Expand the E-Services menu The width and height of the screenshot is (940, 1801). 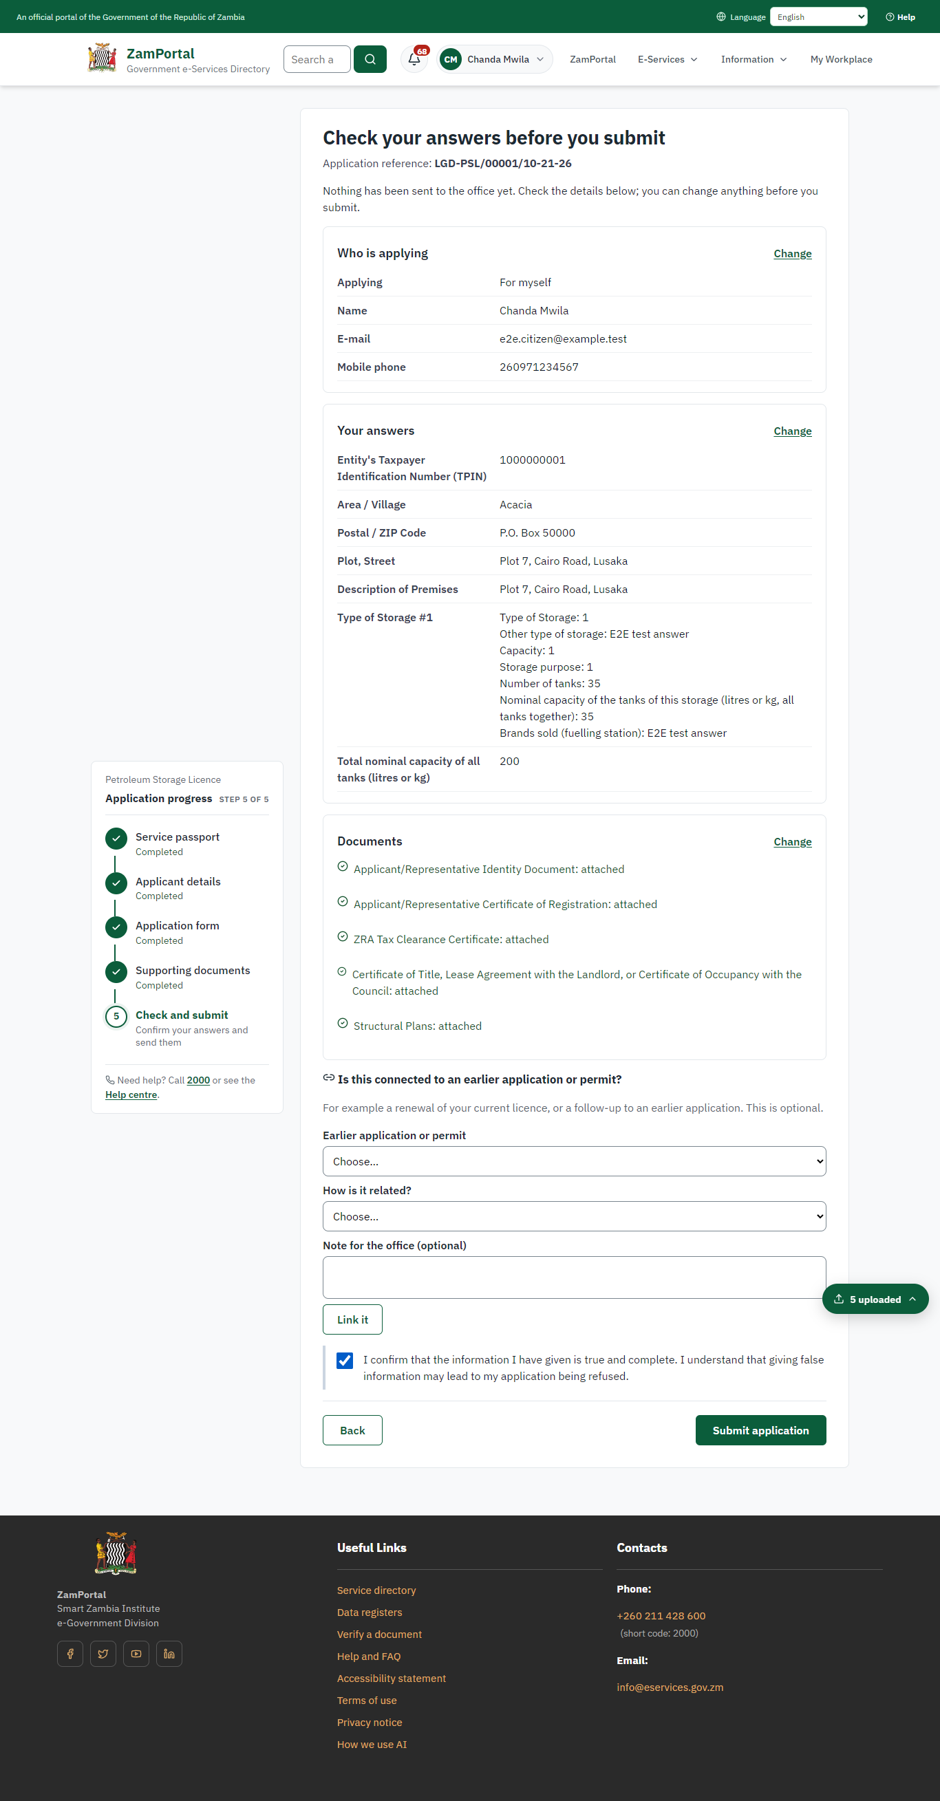(667, 59)
